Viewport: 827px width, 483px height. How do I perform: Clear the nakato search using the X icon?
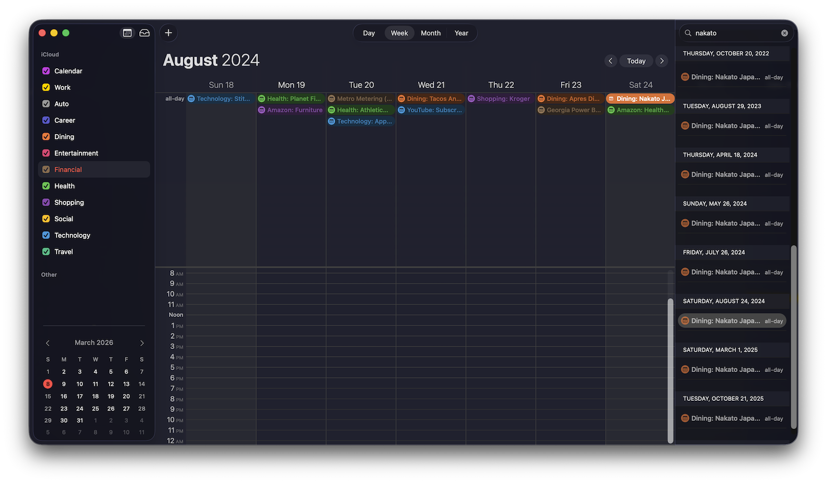pyautogui.click(x=784, y=33)
